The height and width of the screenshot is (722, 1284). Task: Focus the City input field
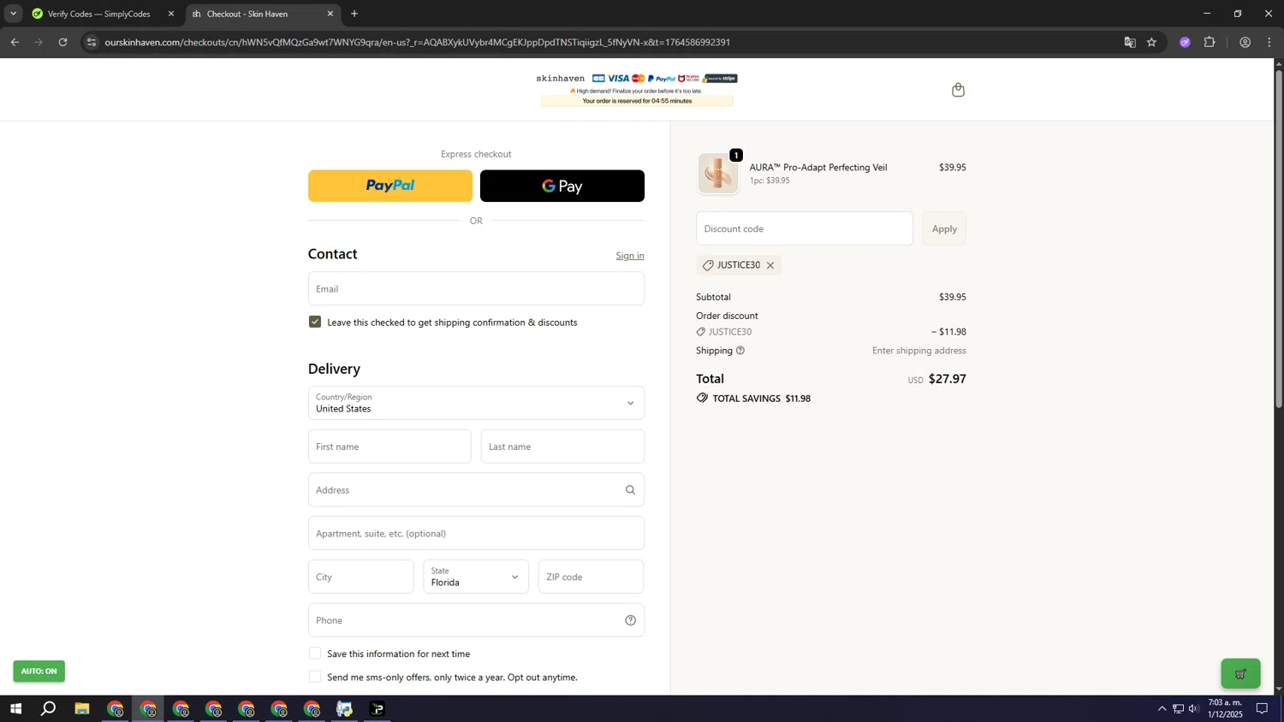pyautogui.click(x=360, y=577)
